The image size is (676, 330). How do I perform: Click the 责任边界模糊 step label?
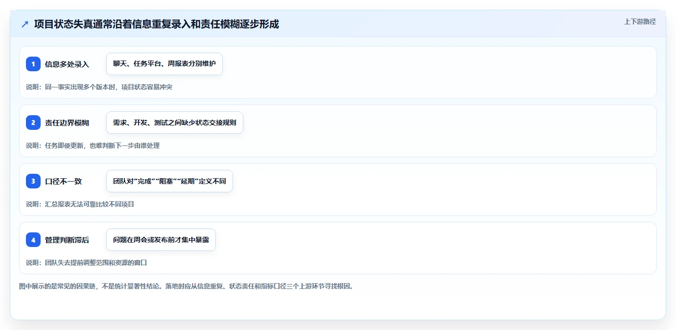[67, 123]
